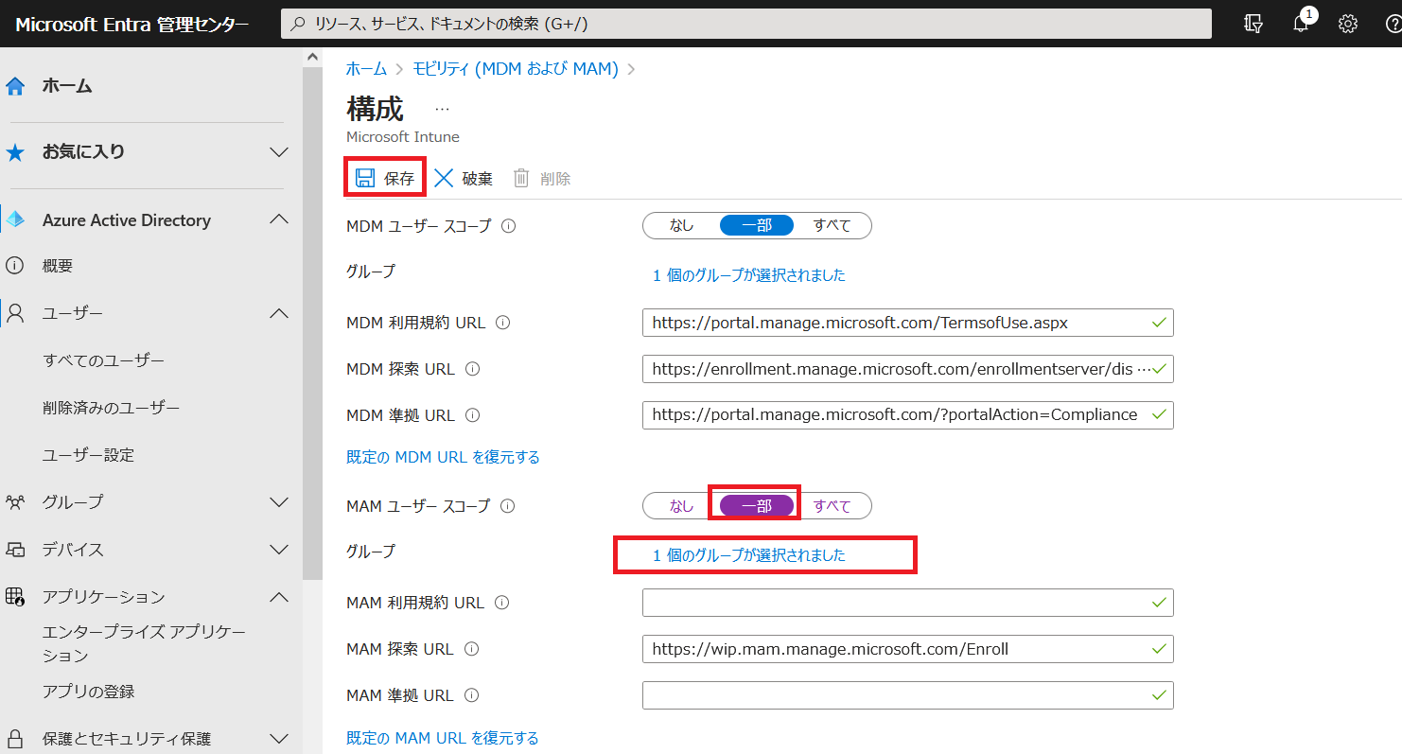The height and width of the screenshot is (754, 1402).
Task: Set MAM user scope to なし
Action: click(681, 506)
